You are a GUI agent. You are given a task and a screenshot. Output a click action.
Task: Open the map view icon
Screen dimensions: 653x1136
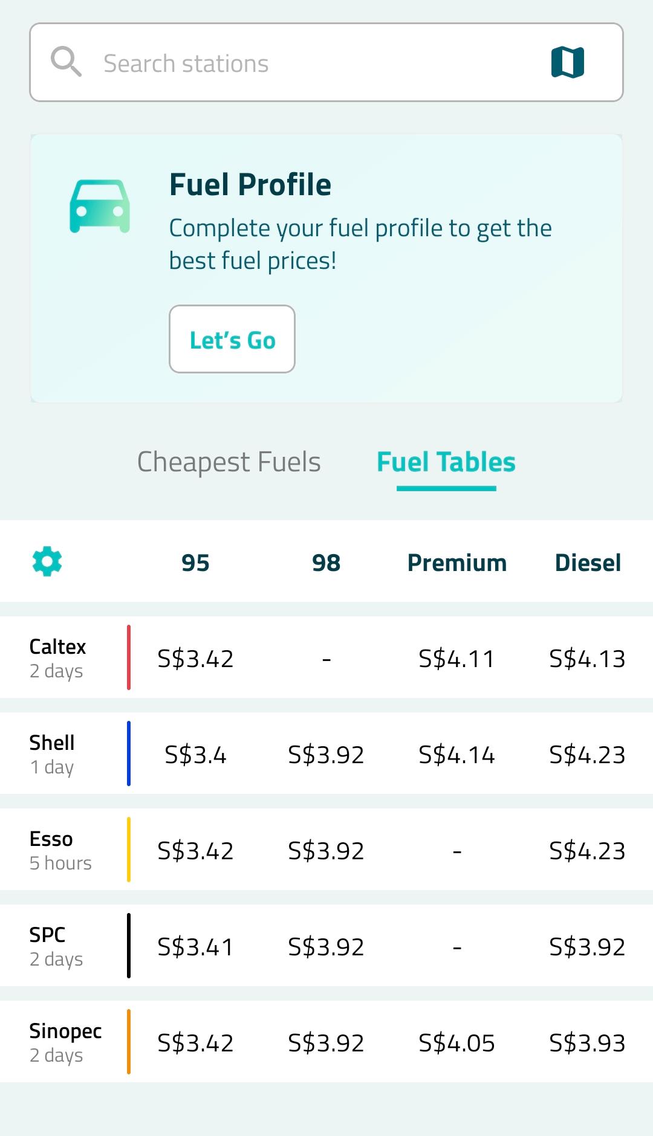(x=568, y=62)
